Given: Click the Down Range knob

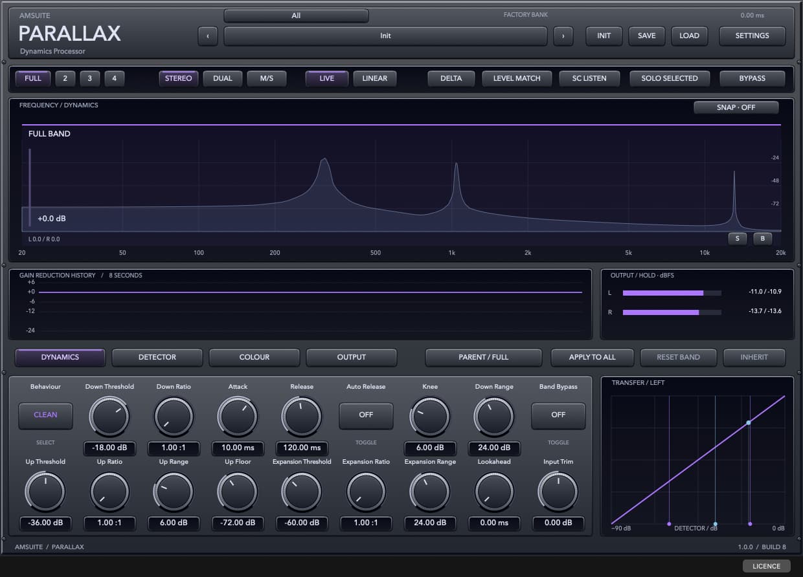Looking at the screenshot, I should [x=494, y=416].
